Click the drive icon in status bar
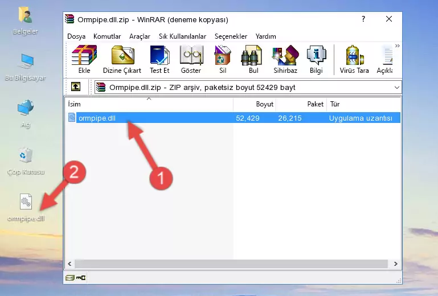The height and width of the screenshot is (296, 438). click(70, 278)
